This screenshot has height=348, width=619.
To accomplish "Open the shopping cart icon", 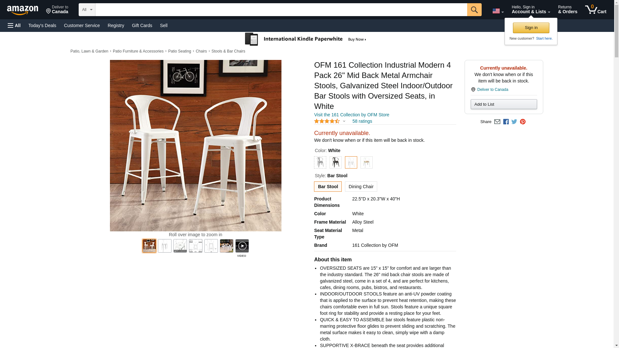I will [595, 10].
